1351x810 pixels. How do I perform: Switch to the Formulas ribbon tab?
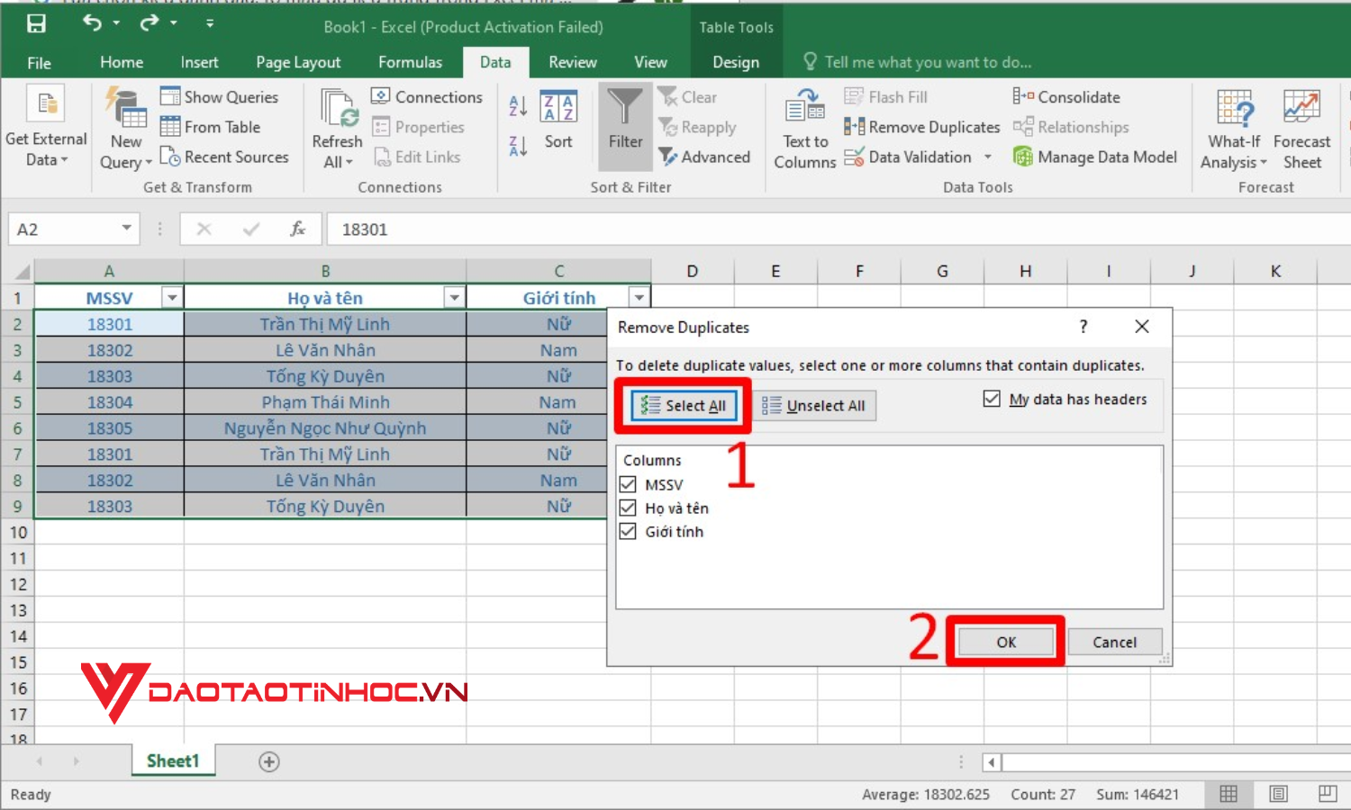410,62
